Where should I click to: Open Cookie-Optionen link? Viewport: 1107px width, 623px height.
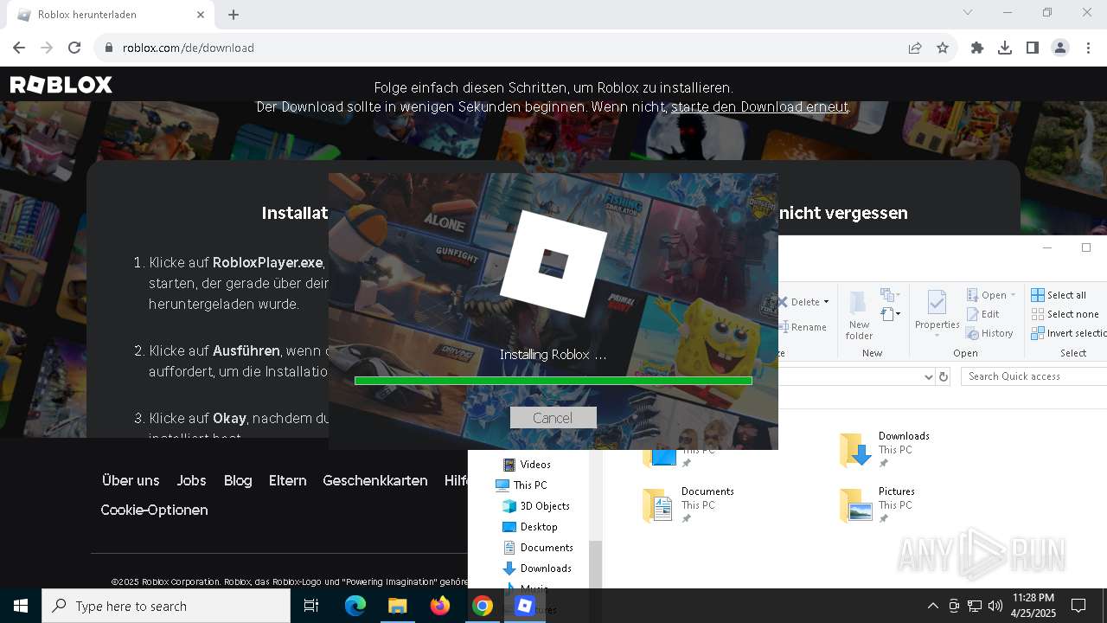coord(154,510)
